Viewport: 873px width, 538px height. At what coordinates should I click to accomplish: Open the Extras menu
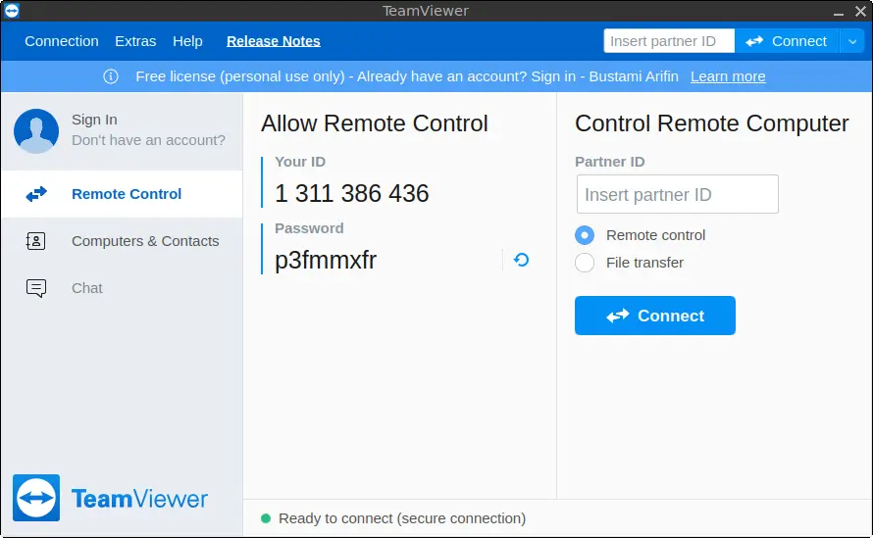[x=135, y=41]
